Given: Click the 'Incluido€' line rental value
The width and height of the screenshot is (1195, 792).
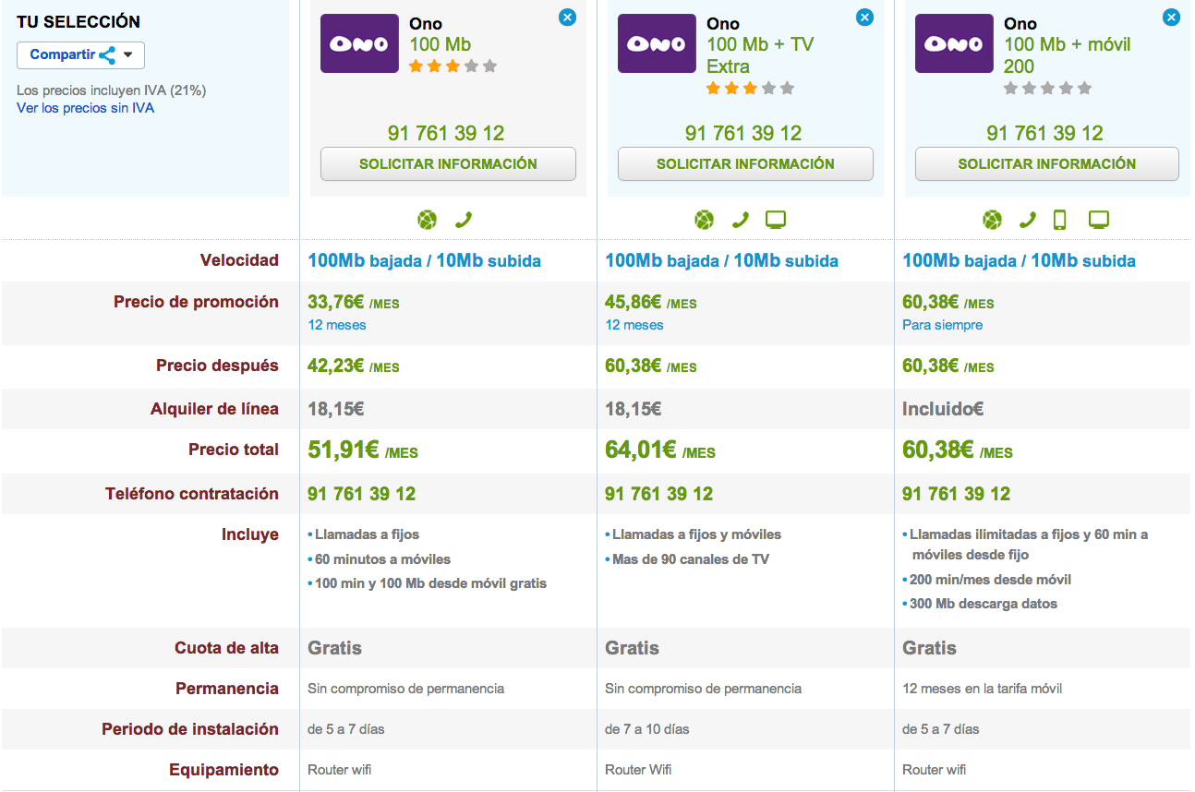Looking at the screenshot, I should pyautogui.click(x=943, y=409).
